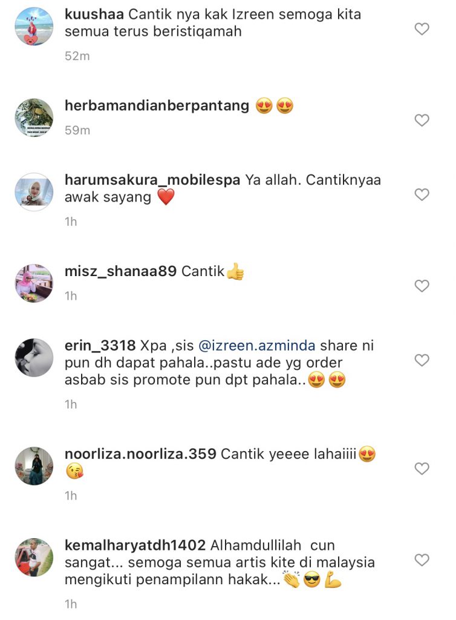Image resolution: width=456 pixels, height=620 pixels.
Task: Like kuushaa's comment with the heart
Action: point(422,29)
